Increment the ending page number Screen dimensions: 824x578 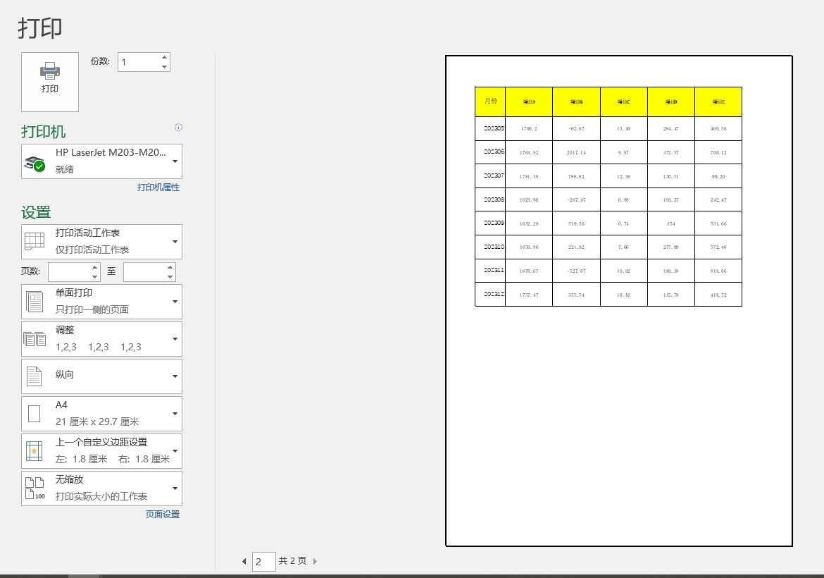tap(170, 268)
